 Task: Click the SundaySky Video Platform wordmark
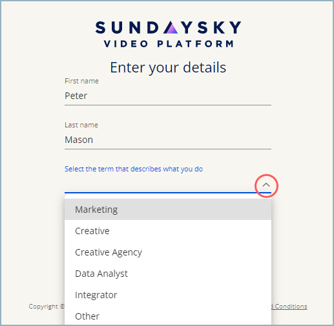169,34
